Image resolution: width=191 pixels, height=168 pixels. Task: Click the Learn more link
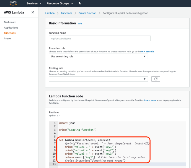pos(150,100)
